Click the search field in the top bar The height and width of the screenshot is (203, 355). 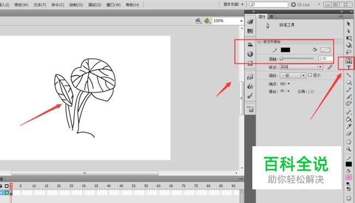pos(269,4)
